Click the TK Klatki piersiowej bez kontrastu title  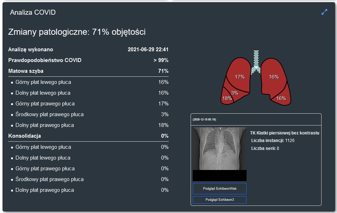285,133
